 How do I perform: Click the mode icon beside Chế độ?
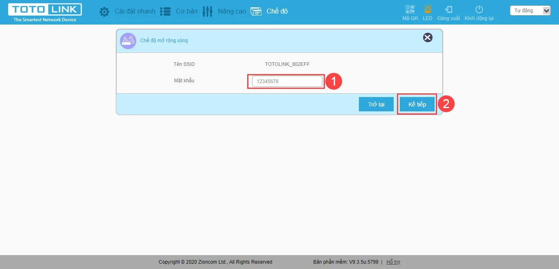[x=256, y=11]
